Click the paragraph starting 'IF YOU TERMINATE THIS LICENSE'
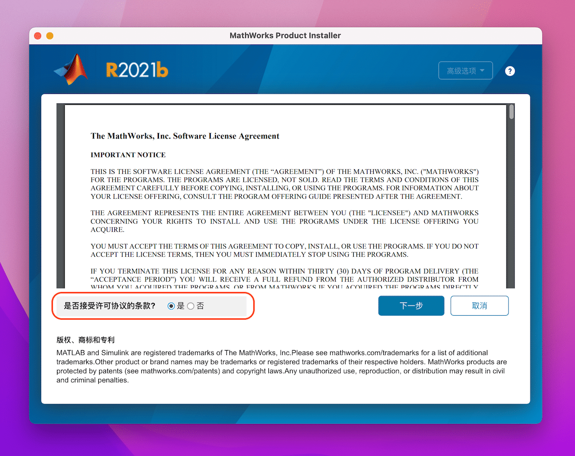 tap(285, 279)
